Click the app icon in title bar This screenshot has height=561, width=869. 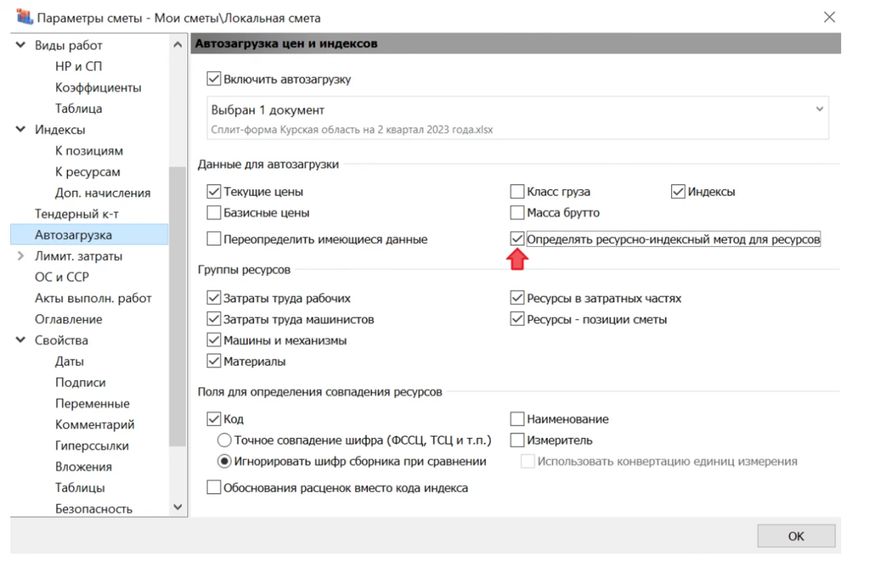pos(23,17)
